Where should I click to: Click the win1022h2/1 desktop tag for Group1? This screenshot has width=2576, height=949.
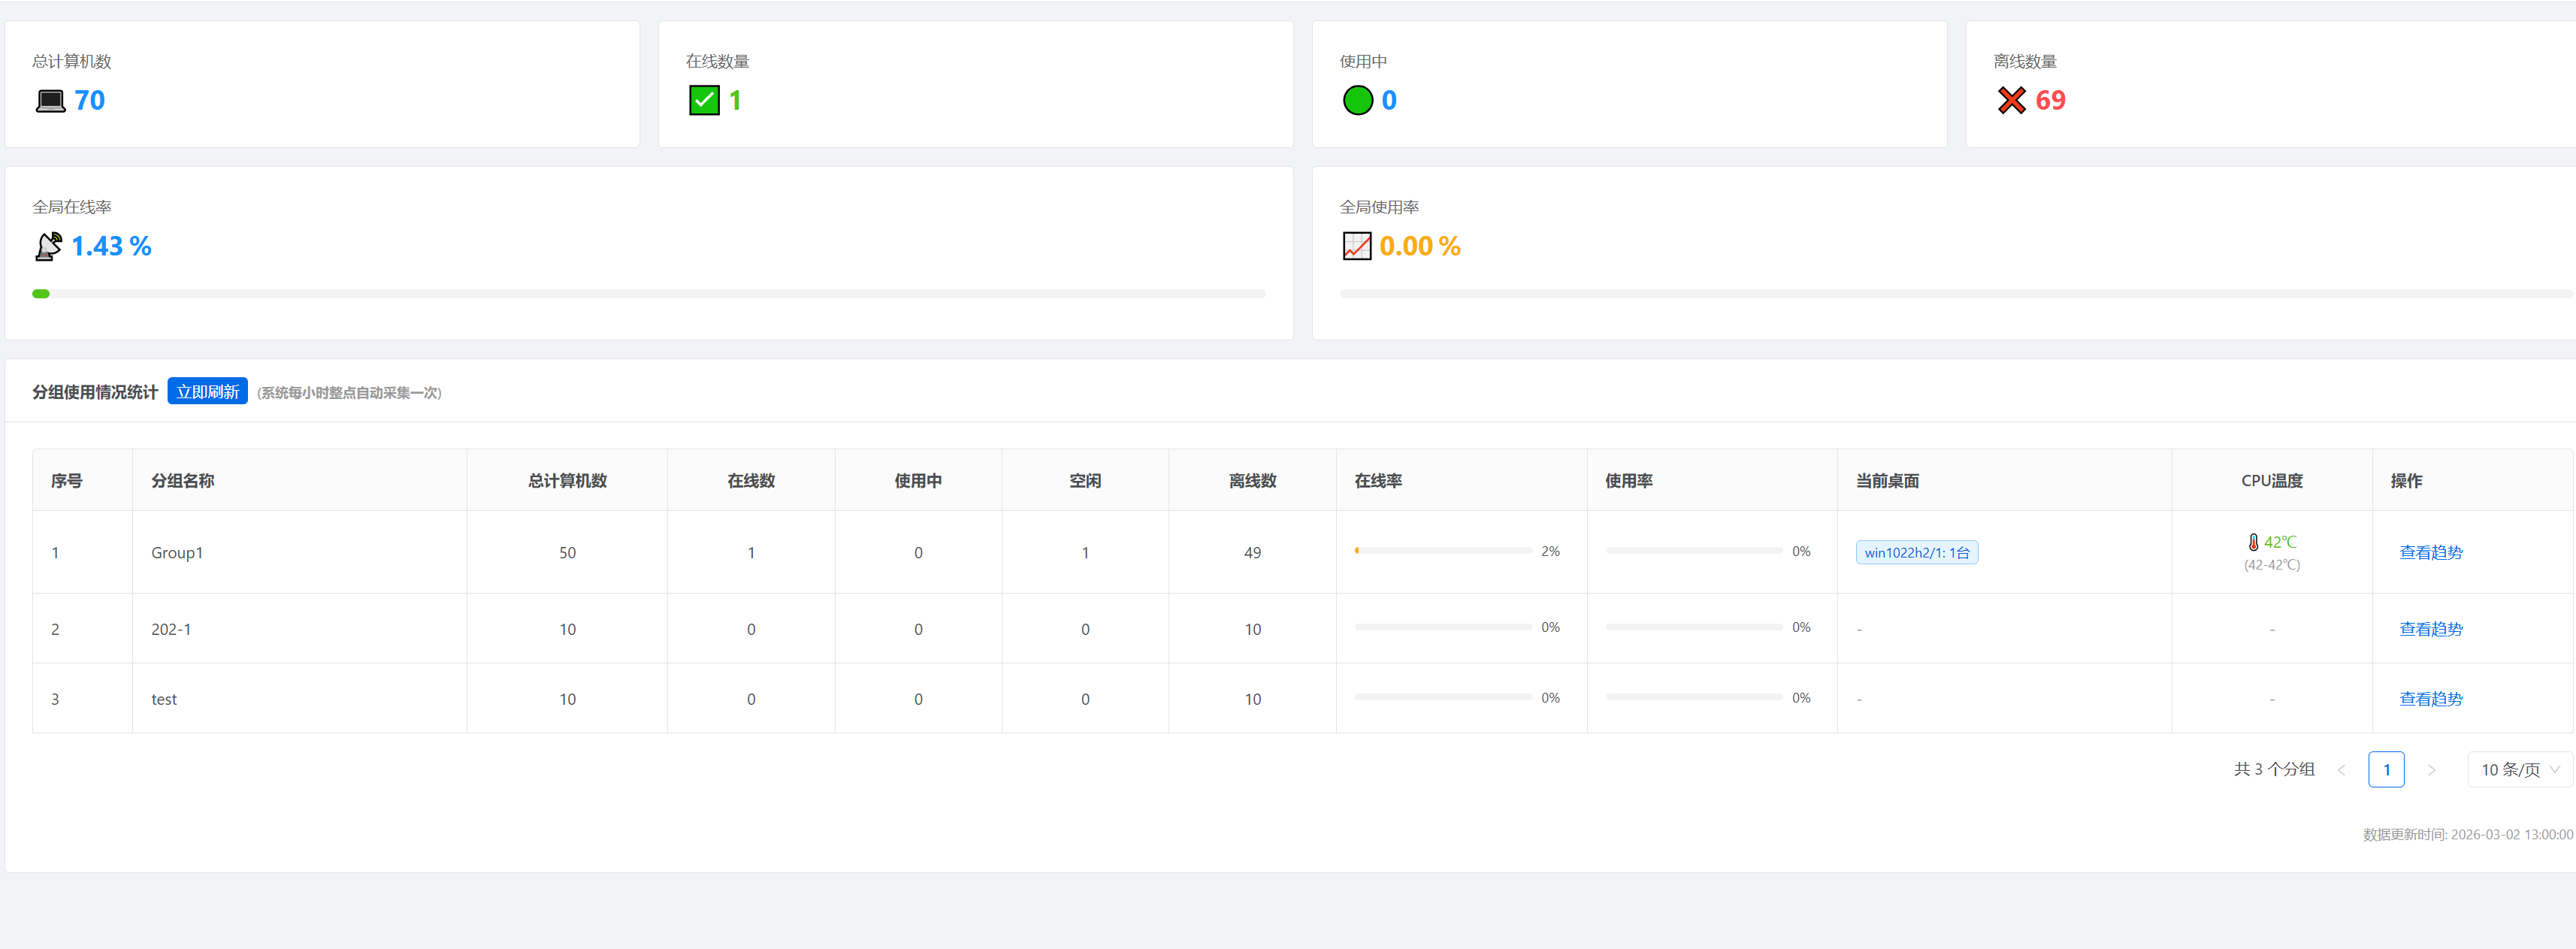click(x=1917, y=551)
